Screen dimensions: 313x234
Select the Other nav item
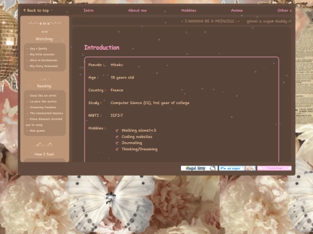click(284, 10)
